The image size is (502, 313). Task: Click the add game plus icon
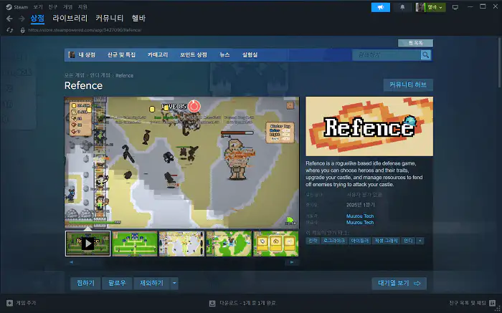(x=9, y=303)
